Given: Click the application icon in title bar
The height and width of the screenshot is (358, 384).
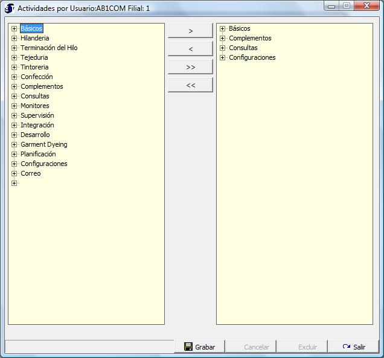Looking at the screenshot, I should [10, 8].
